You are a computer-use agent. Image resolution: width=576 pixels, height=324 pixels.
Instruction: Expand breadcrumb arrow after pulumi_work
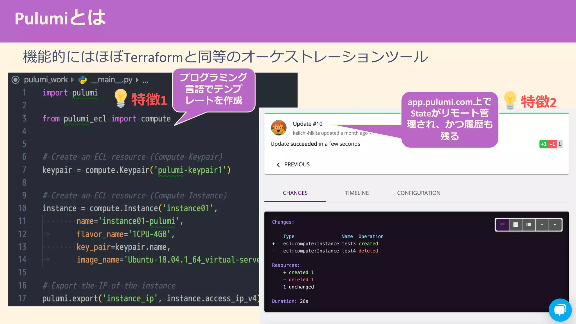pos(73,80)
